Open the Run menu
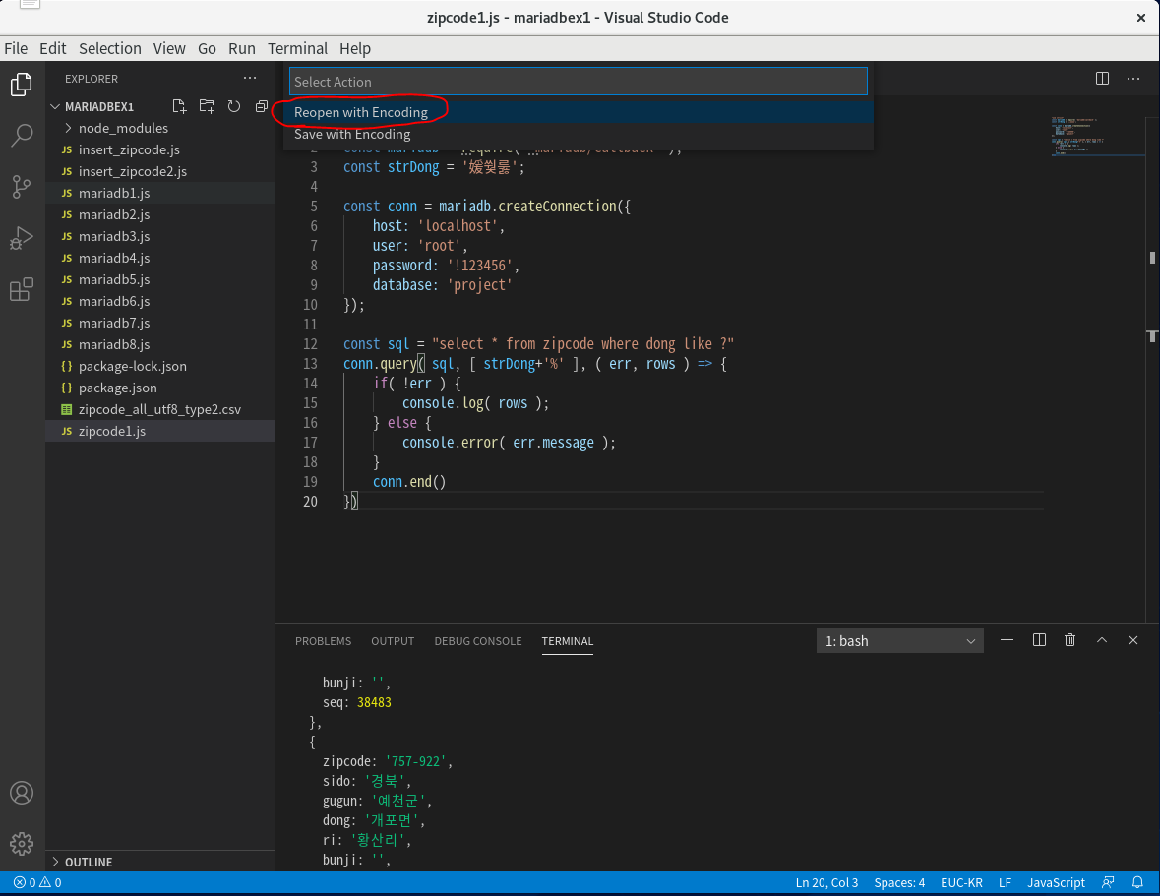1160x896 pixels. click(x=241, y=49)
